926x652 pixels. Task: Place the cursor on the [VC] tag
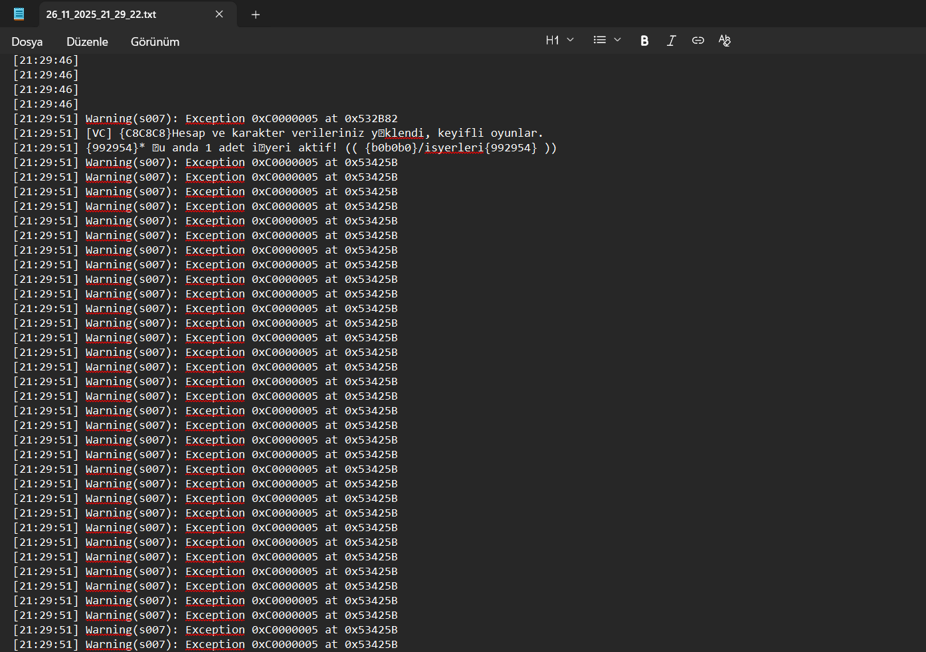tap(99, 133)
